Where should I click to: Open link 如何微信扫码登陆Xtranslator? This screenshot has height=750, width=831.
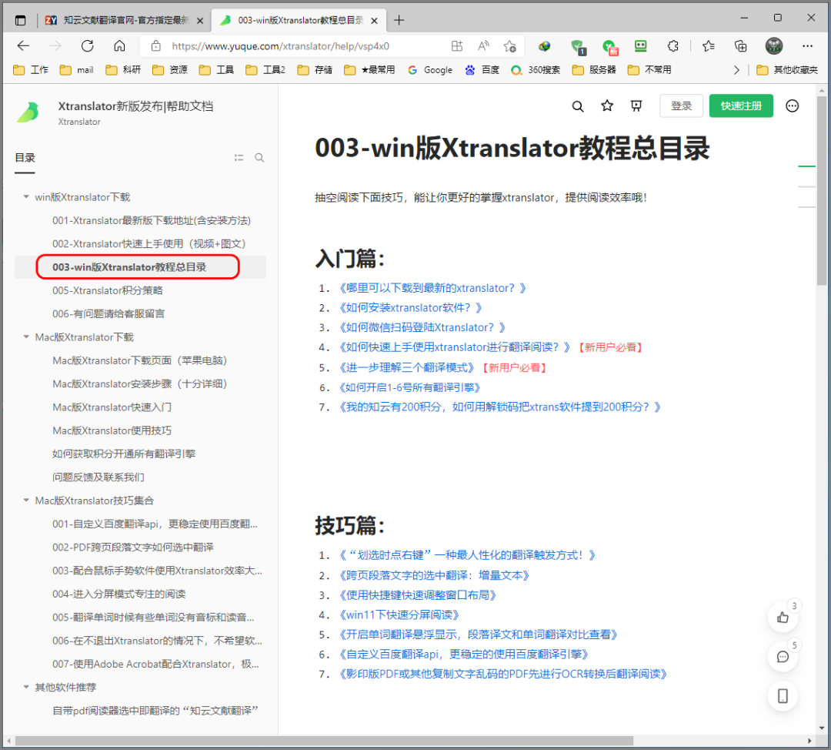click(x=422, y=327)
